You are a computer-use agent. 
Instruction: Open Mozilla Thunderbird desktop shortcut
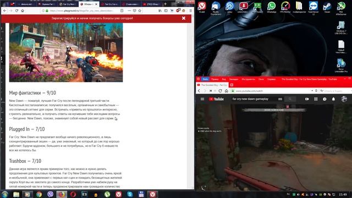pos(216,8)
